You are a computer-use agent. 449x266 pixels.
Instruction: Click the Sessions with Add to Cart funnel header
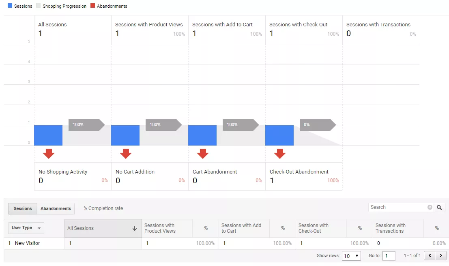227,30
